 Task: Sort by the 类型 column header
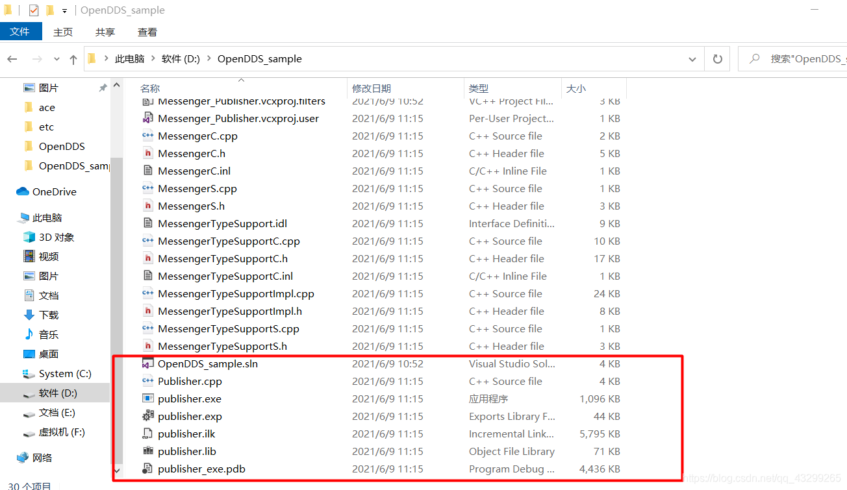click(479, 88)
